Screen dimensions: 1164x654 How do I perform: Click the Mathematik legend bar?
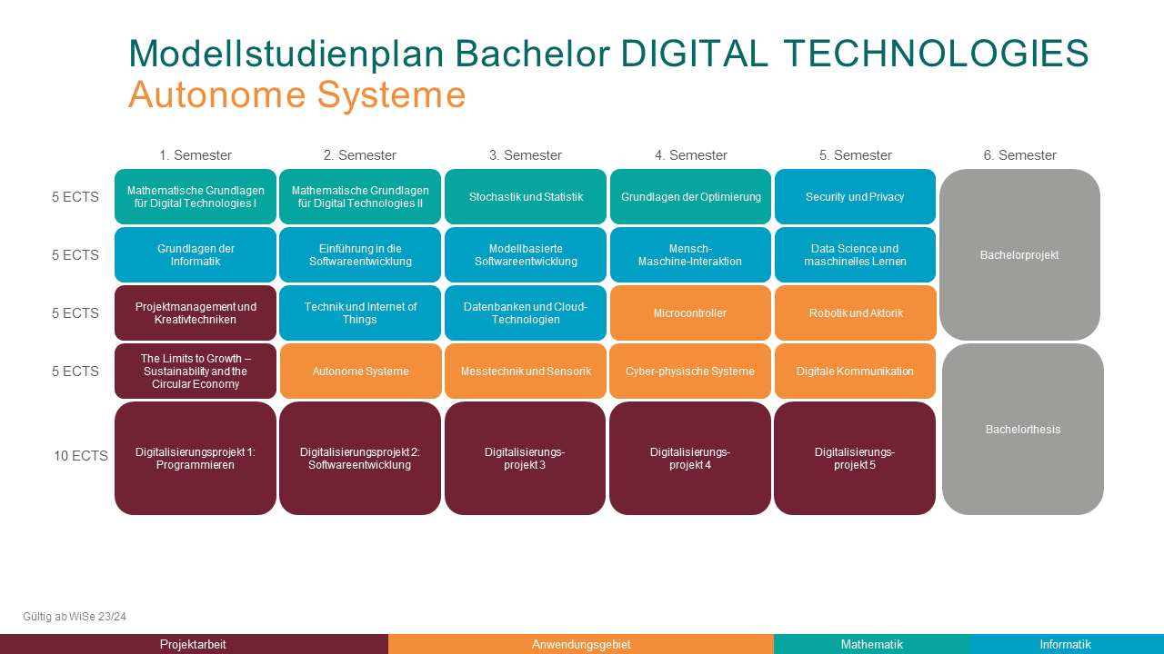point(872,644)
